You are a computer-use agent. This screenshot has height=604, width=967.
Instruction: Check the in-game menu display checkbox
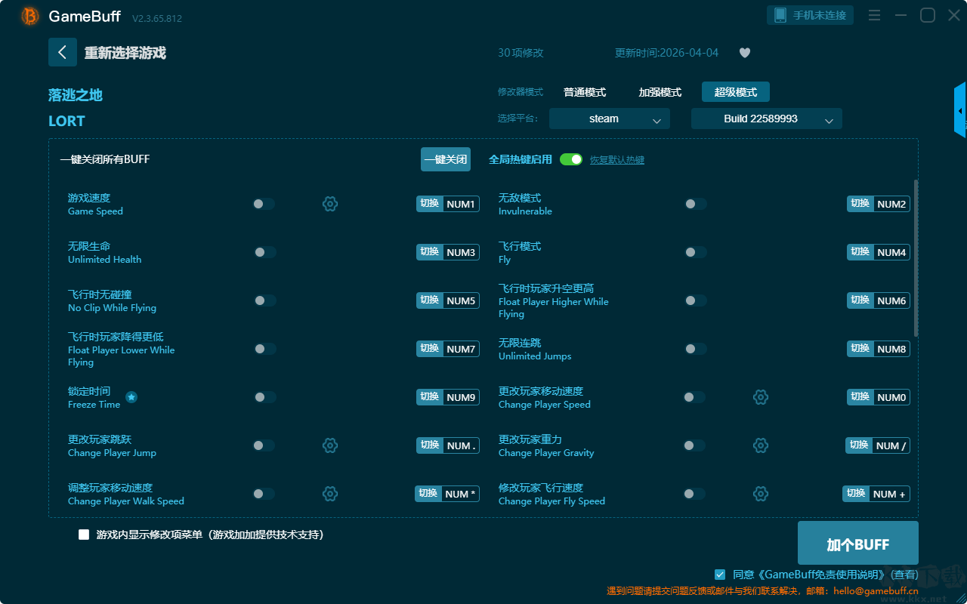coord(84,535)
